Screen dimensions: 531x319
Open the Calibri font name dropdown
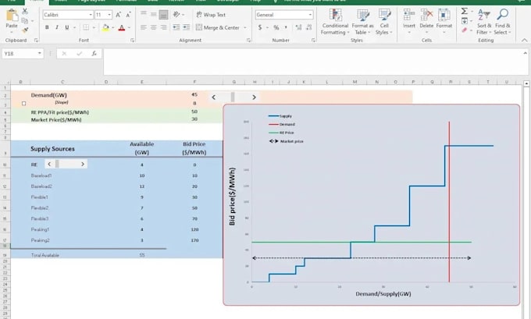click(x=91, y=15)
